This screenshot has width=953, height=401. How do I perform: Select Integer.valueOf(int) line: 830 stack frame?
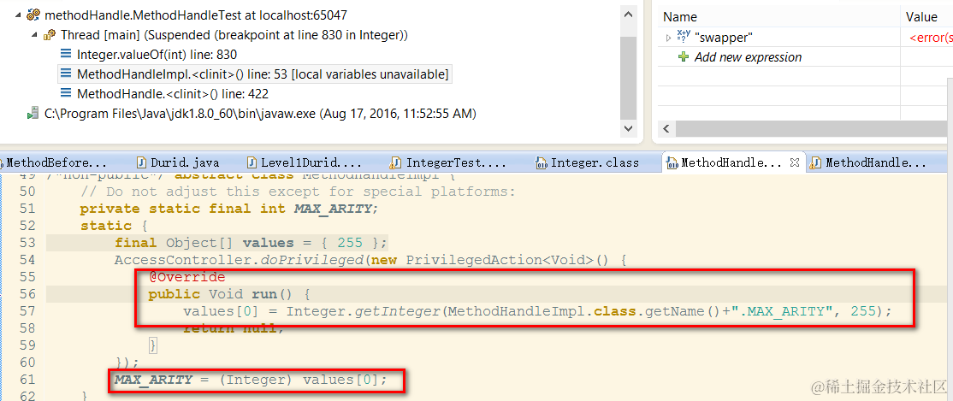point(157,54)
